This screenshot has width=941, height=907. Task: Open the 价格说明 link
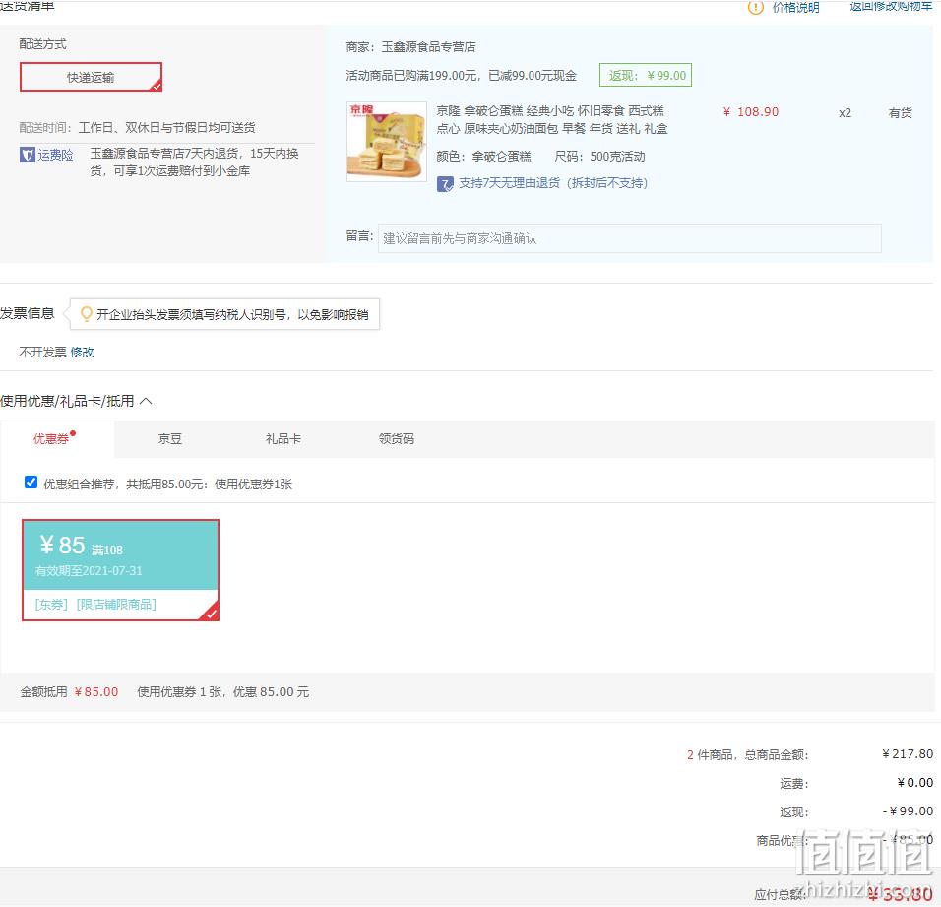[795, 7]
